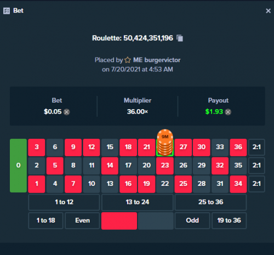This screenshot has width=274, height=255.
Task: Click the star icon beside ME burgervictor
Action: pos(128,60)
